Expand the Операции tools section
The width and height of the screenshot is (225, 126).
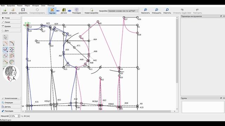pos(11,103)
